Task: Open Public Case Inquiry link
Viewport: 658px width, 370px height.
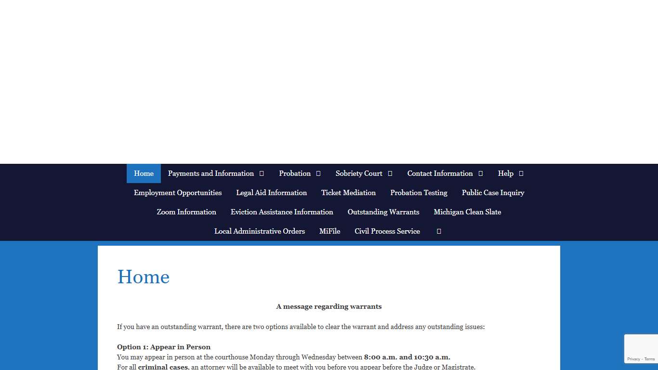Action: pyautogui.click(x=493, y=193)
